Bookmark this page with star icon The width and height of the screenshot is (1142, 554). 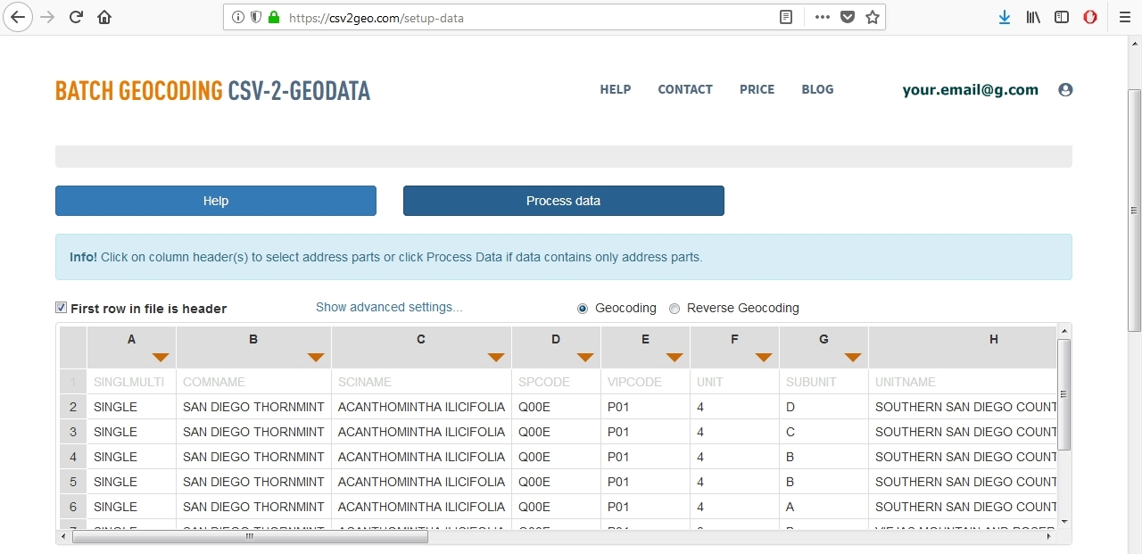[x=873, y=17]
